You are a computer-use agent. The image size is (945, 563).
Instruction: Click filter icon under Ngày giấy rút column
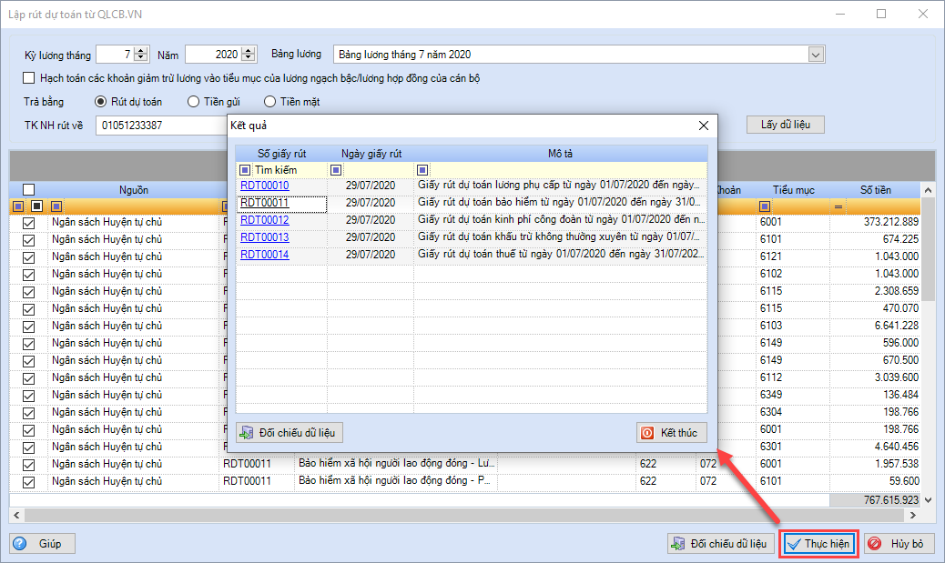click(x=336, y=170)
